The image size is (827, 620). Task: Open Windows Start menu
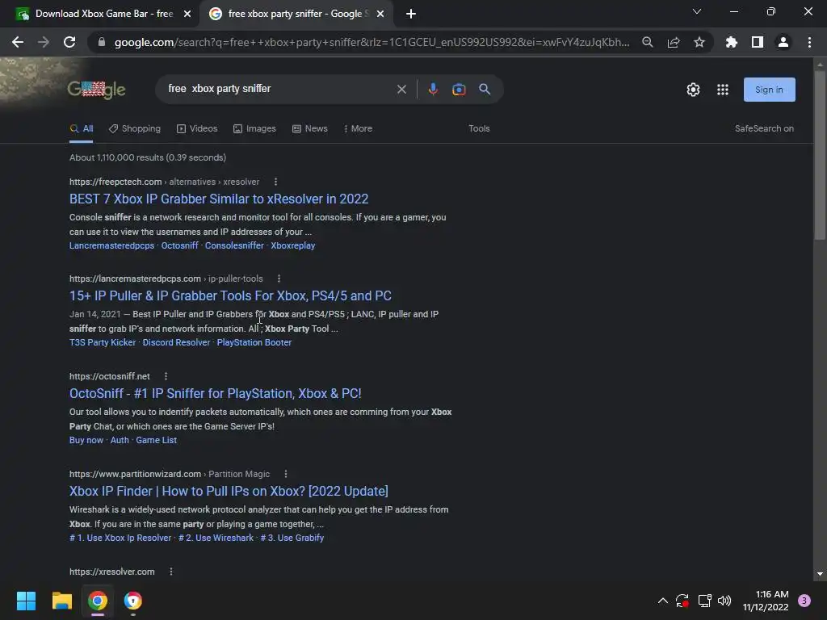click(26, 601)
